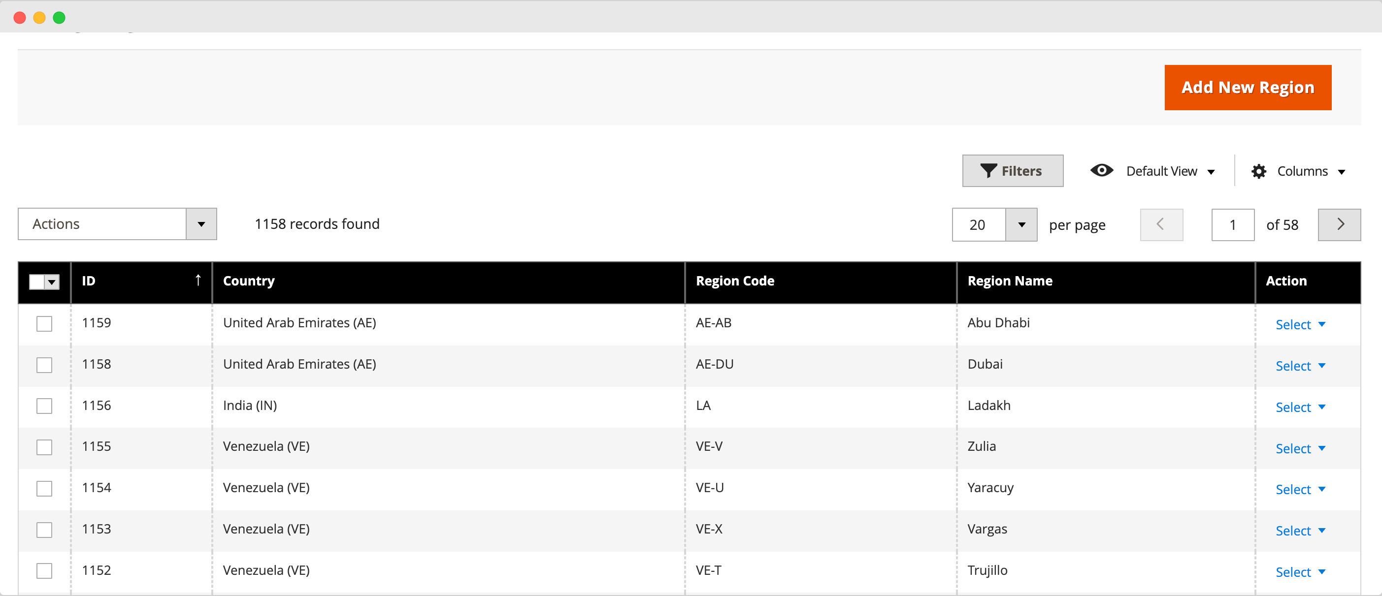Expand the select-all checkbox dropdown arrow
1382x596 pixels.
(52, 282)
